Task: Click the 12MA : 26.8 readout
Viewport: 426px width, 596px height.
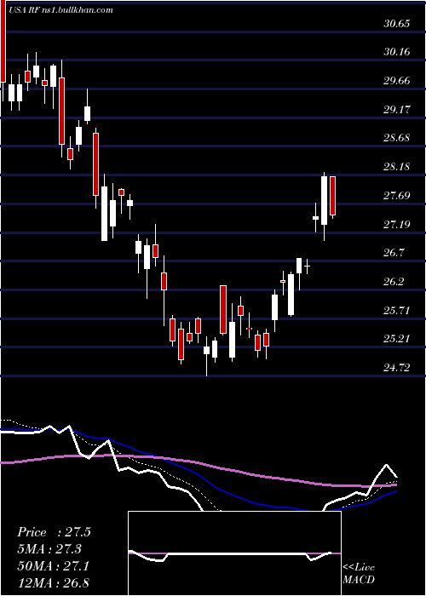Action: [53, 582]
